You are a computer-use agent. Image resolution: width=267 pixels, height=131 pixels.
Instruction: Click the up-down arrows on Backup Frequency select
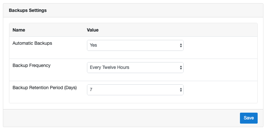181,68
